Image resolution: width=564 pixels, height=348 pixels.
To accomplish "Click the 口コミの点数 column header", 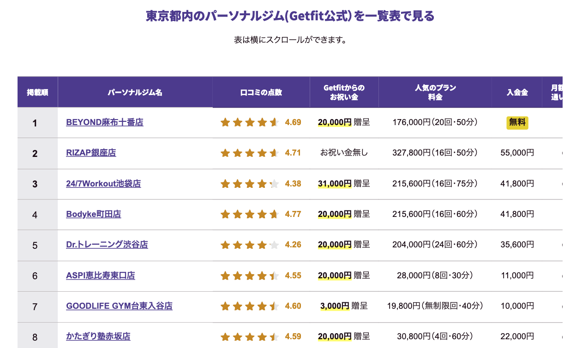I will (x=261, y=92).
